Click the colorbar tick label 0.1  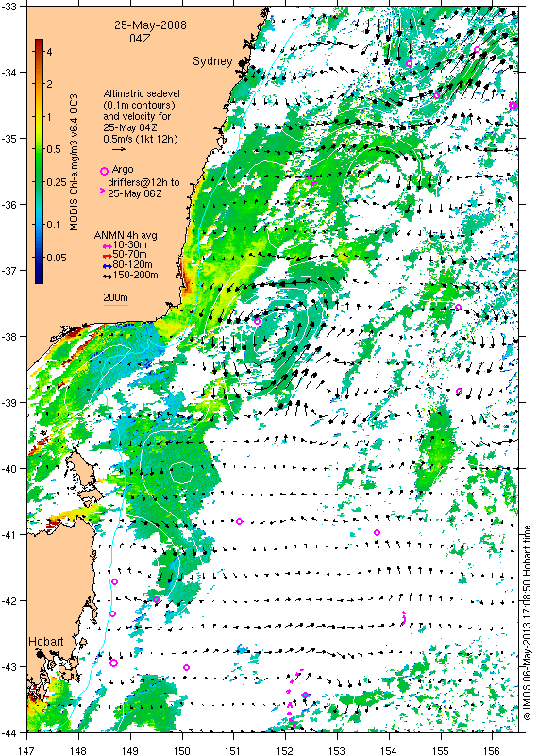click(x=54, y=225)
